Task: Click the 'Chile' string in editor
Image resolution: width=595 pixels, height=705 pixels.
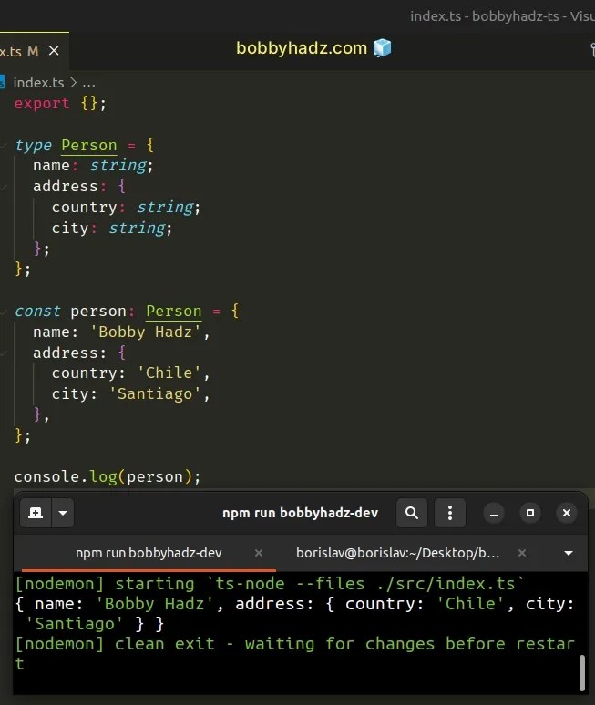Action: coord(169,373)
